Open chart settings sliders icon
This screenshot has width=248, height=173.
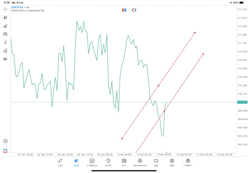click(x=5, y=34)
